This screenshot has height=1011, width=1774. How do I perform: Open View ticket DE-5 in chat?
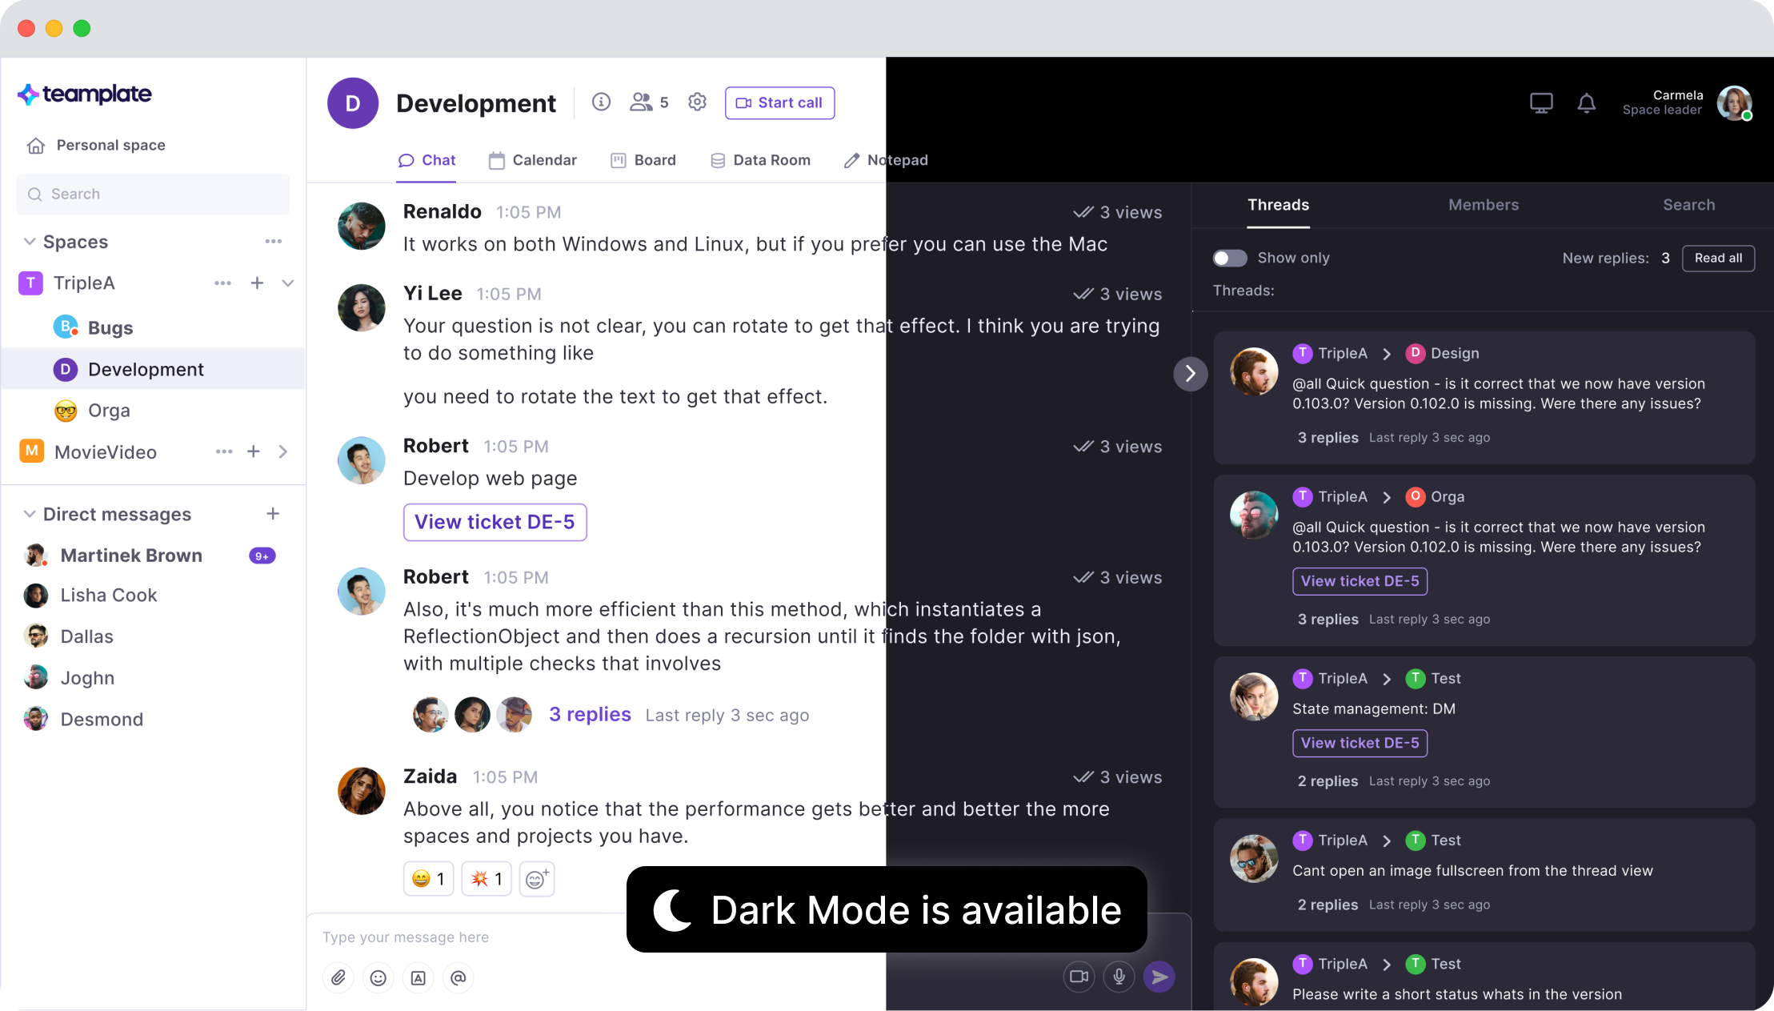pos(495,522)
